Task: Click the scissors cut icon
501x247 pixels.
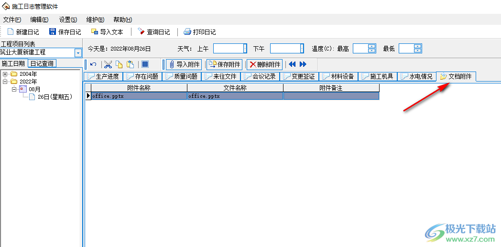Action: click(x=109, y=64)
